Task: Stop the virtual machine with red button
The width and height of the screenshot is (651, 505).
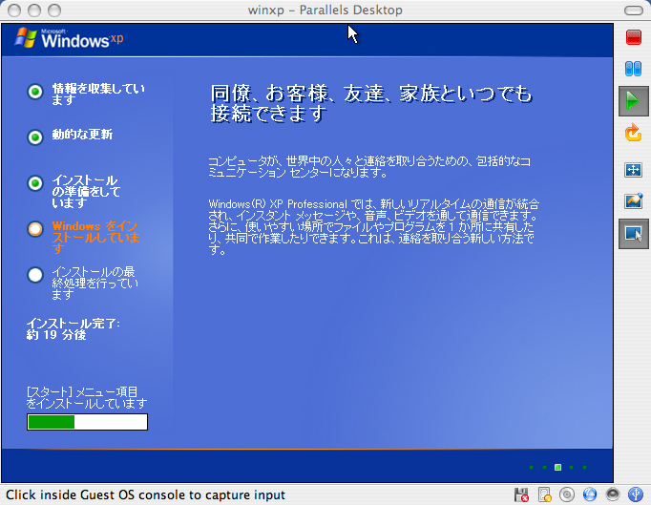Action: pyautogui.click(x=634, y=37)
